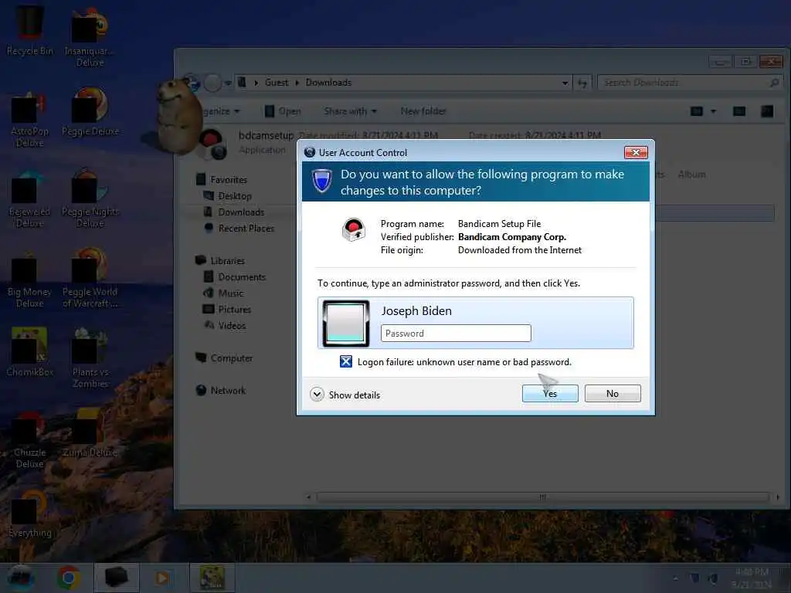Click Guest in Explorer address breadcrumb
Image resolution: width=791 pixels, height=593 pixels.
[277, 82]
